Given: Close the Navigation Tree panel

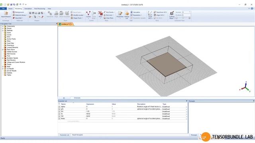Looking at the screenshot, I should click(57, 24).
